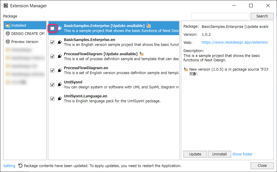Click the plug icon of ProcessFlowDiagram [Update available]
This screenshot has height=172, width=277.
(60, 56)
